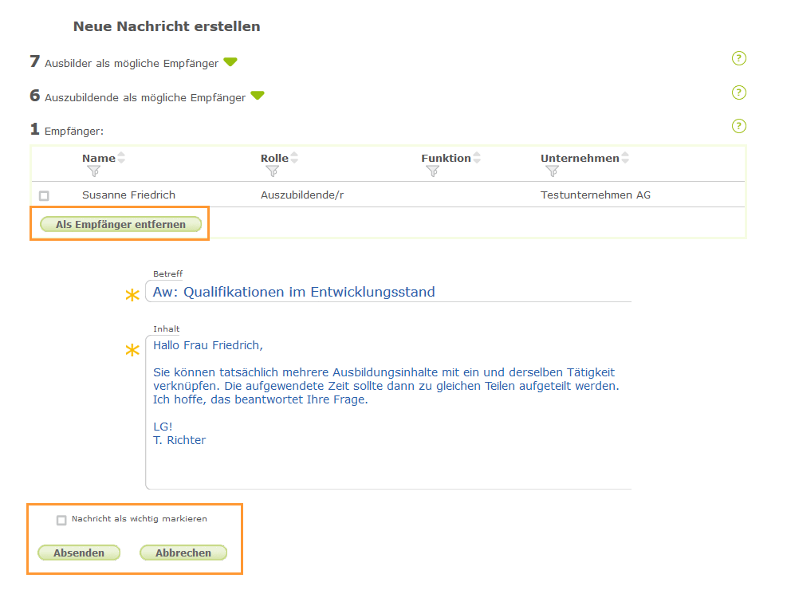Expand the Auszubildende recipients list
The image size is (787, 590).
257,95
